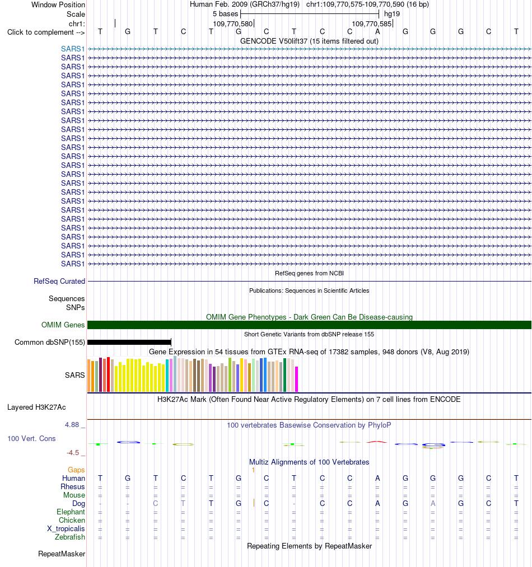Viewport: 532px width, 567px height.
Task: Click 'Click to complement -->' to complement bases
Action: click(46, 32)
